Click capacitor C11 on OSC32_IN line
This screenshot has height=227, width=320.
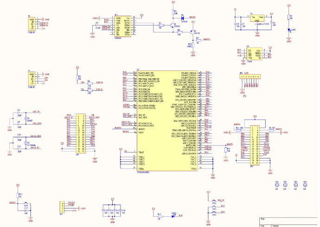pyautogui.click(x=19, y=149)
